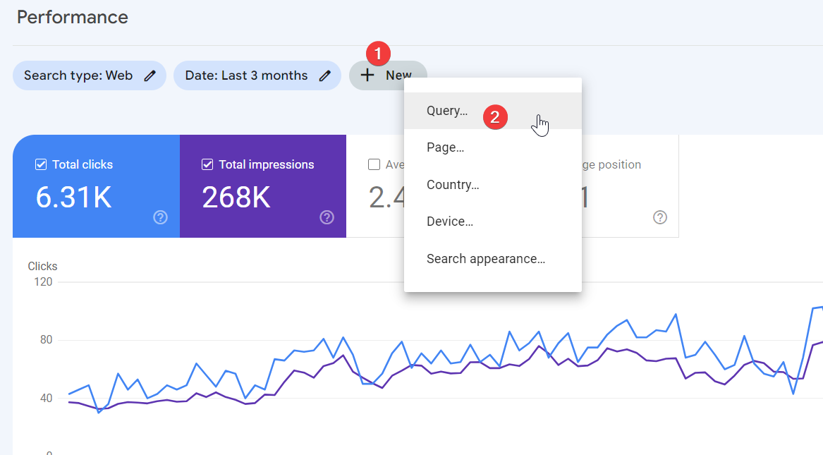This screenshot has width=823, height=455.
Task: Click the Date: Last 3 months chip
Action: [x=257, y=75]
